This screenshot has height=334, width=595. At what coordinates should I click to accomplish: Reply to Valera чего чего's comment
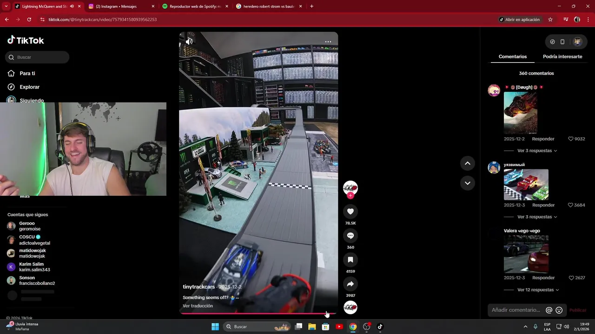coord(543,278)
